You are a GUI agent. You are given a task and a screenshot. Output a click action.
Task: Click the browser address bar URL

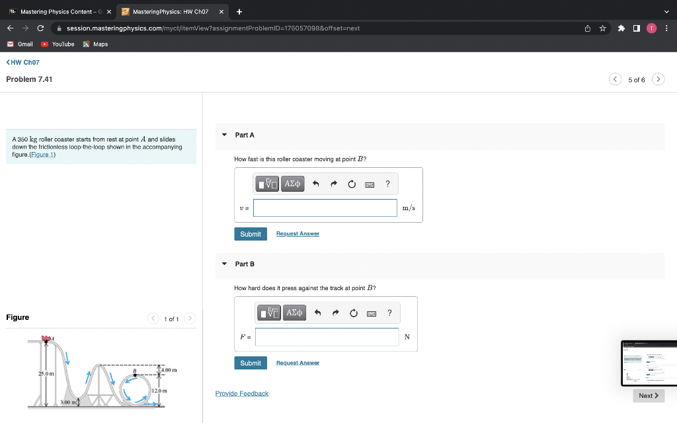(214, 28)
